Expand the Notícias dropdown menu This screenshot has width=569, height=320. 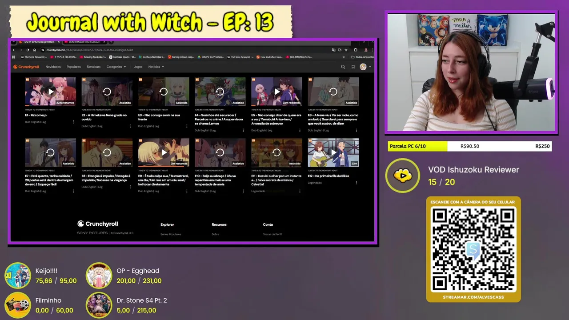156,67
